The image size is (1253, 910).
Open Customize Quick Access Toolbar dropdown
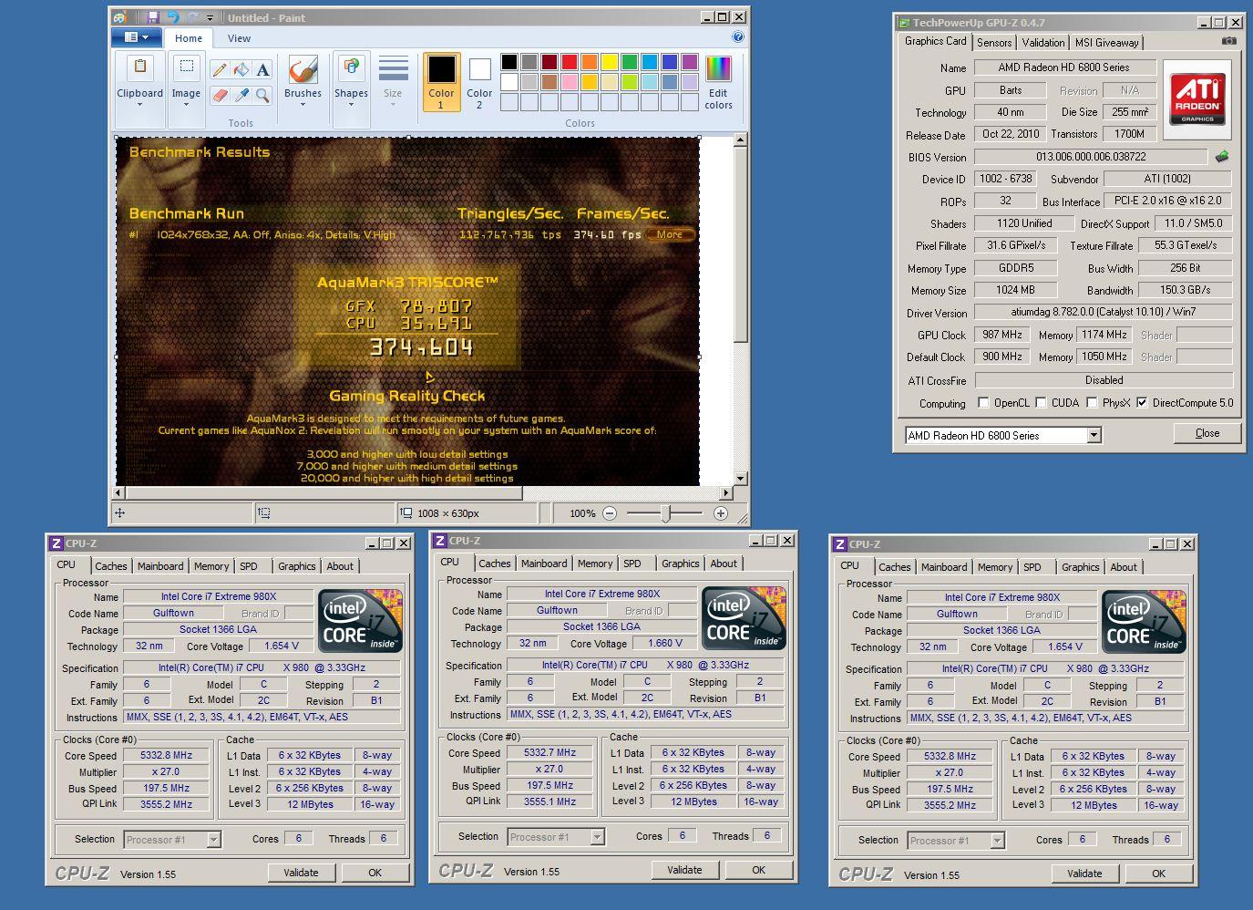coord(211,17)
